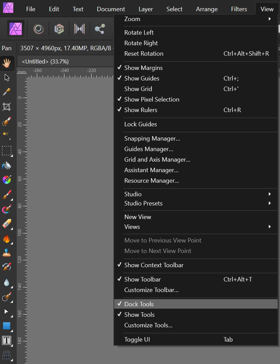The height and width of the screenshot is (364, 280).
Task: Disable Show Margins
Action: [x=143, y=68]
